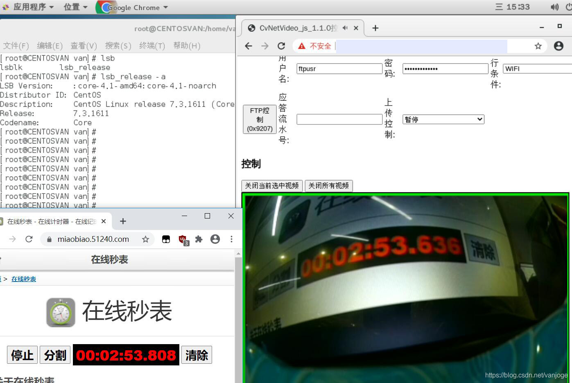Click the red stopwatch time display
Viewport: 572px width, 383px height.
point(126,355)
